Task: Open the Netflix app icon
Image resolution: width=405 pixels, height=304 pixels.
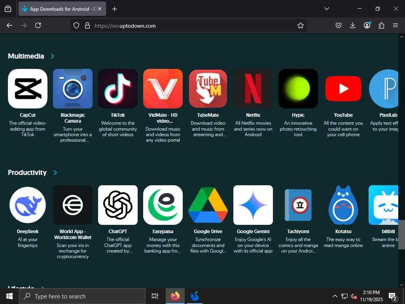Action: (253, 89)
